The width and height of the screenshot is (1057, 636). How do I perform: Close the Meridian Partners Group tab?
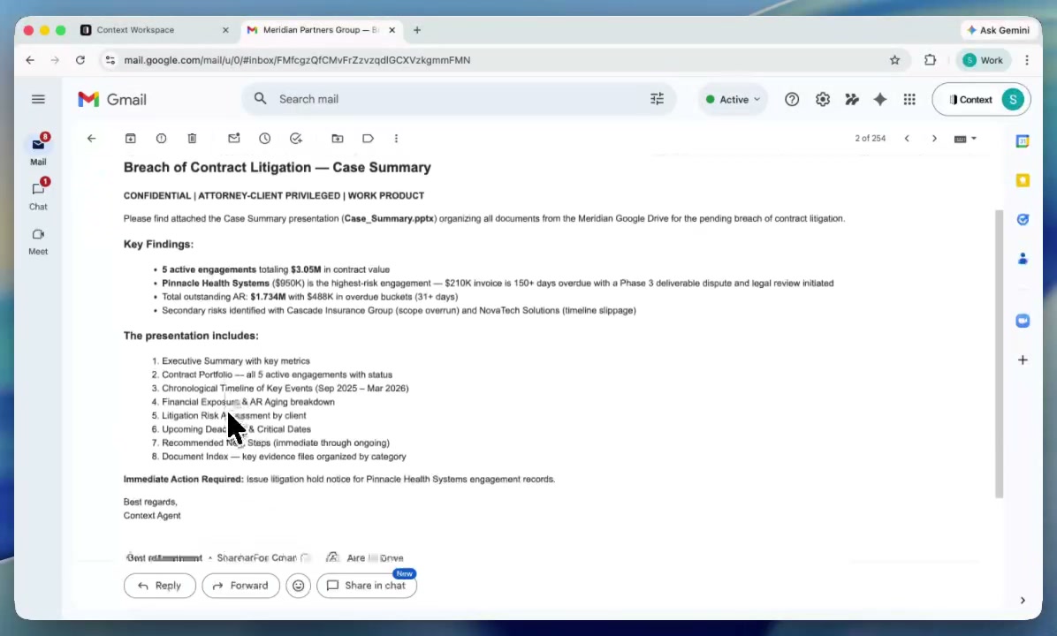pos(392,30)
